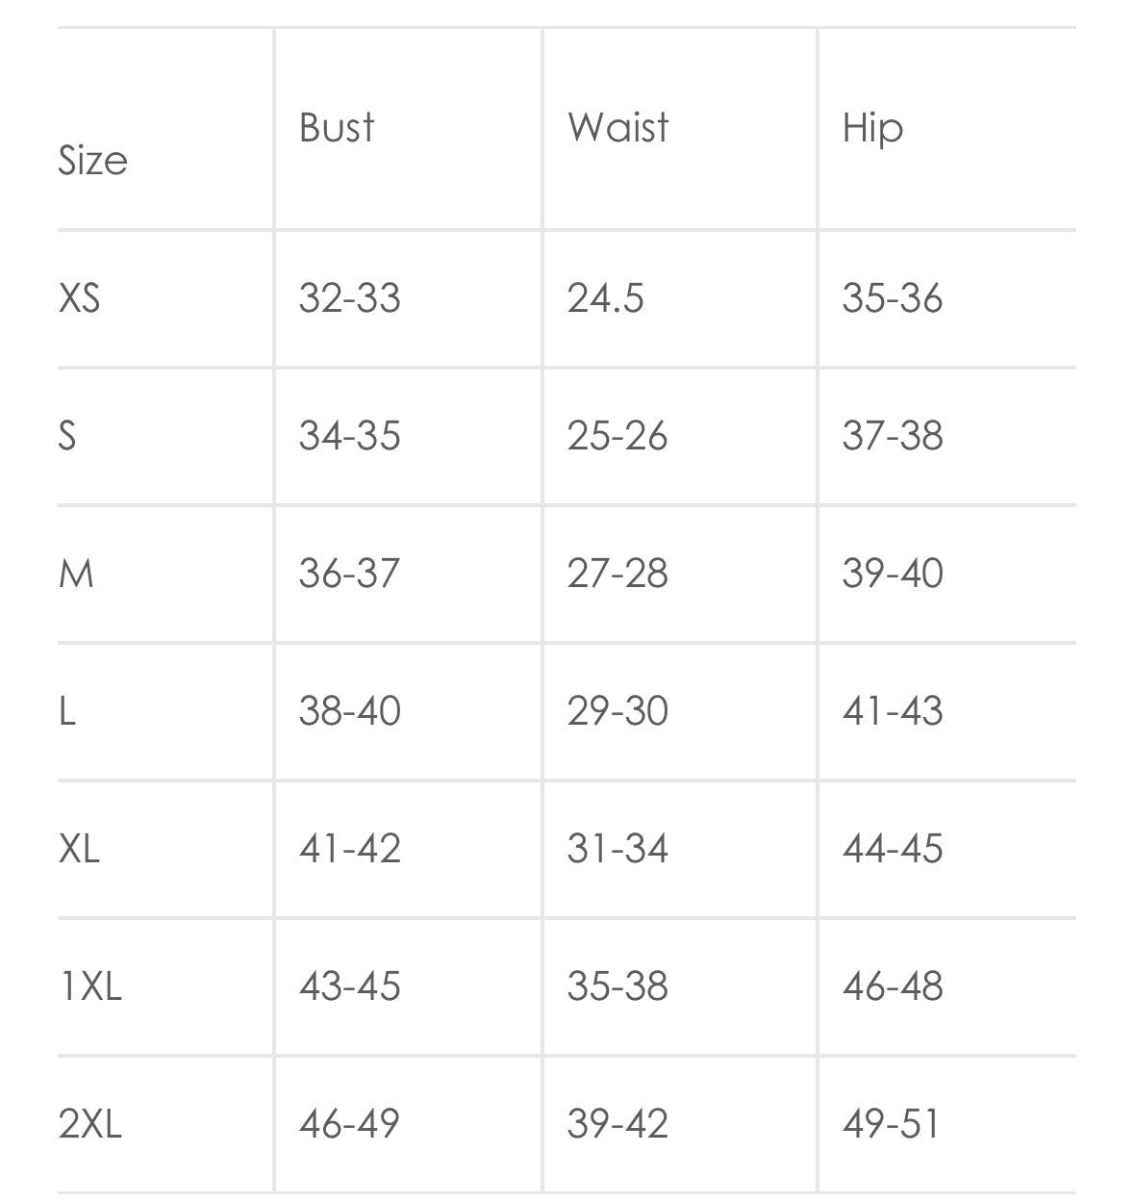Click hip measurement 49-51 for 2XL
The height and width of the screenshot is (1203, 1134).
(891, 1124)
